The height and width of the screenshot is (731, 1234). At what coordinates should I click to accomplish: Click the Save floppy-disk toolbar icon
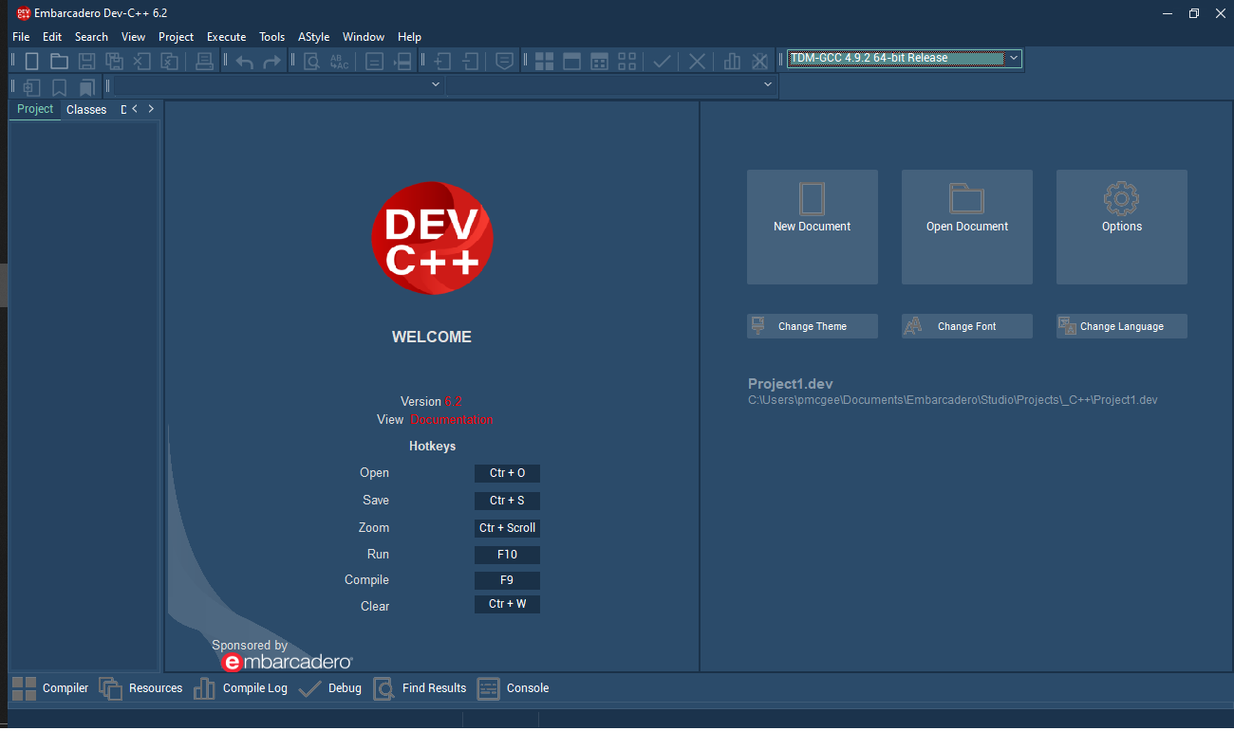86,62
